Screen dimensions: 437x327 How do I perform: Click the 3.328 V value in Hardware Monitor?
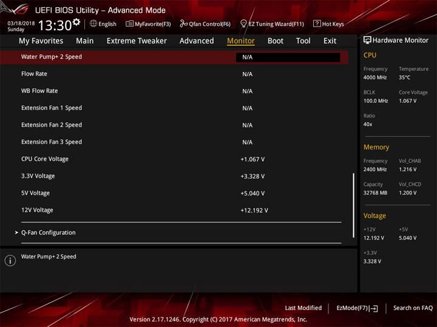372,262
